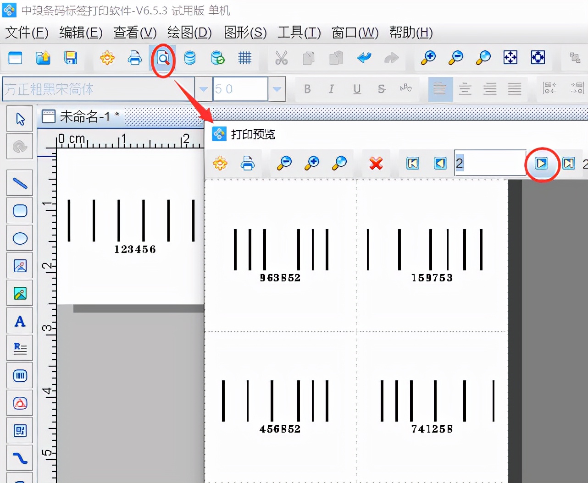Close the print preview with the red X
The height and width of the screenshot is (483, 588).
click(x=376, y=163)
